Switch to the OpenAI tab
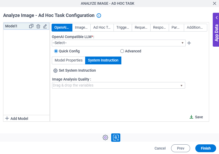This screenshot has height=154, width=219. [x=62, y=28]
